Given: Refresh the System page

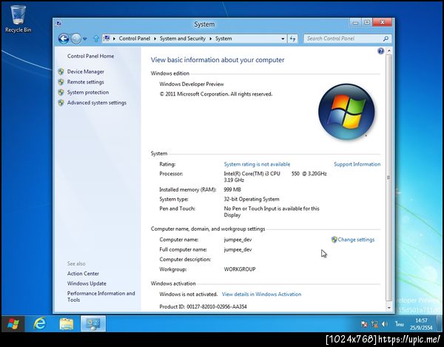Looking at the screenshot, I should coord(292,38).
